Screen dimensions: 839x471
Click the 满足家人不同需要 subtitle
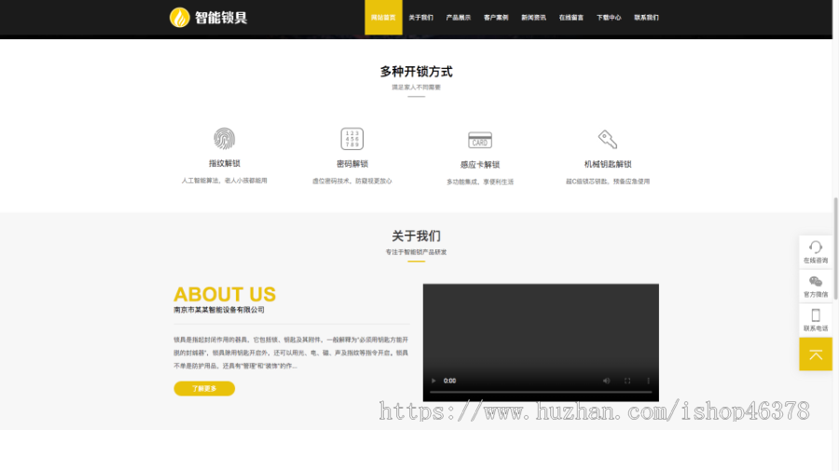[x=417, y=87]
